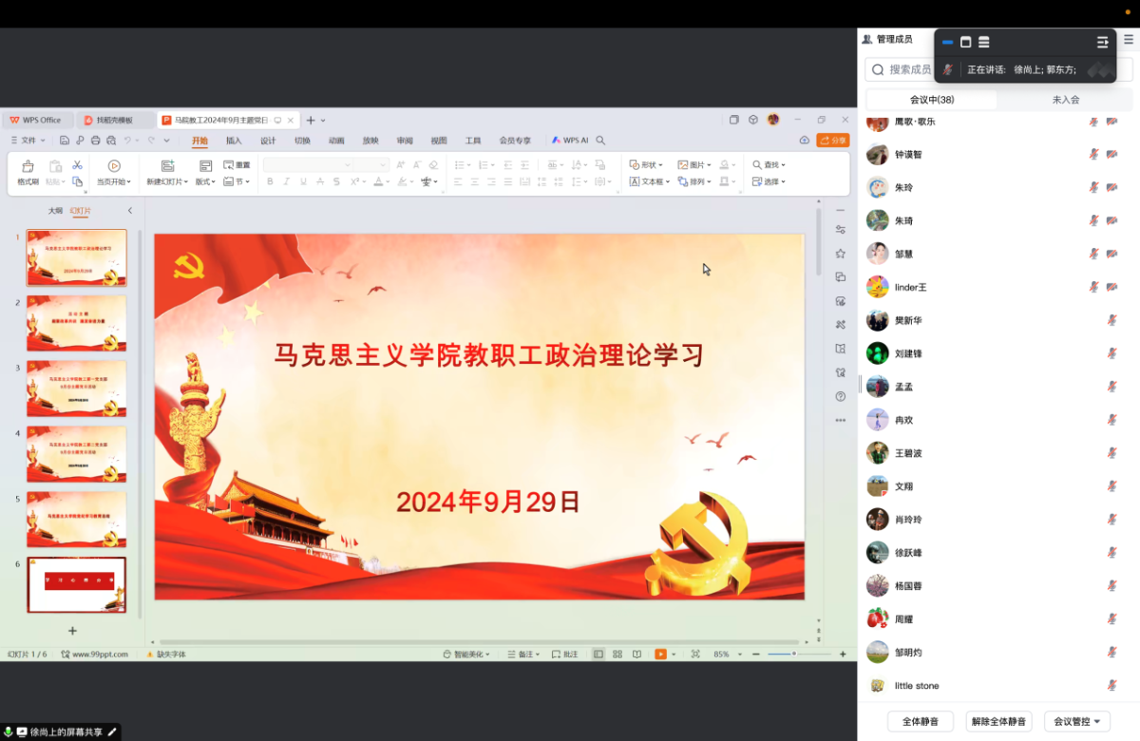Viewport: 1140px width, 741px height.
Task: Start slideshow with 当页开始 play icon
Action: (114, 166)
